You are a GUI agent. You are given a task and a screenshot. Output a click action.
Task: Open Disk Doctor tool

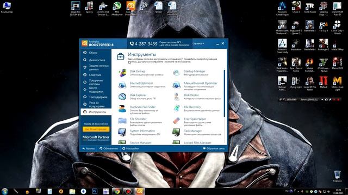(x=191, y=95)
